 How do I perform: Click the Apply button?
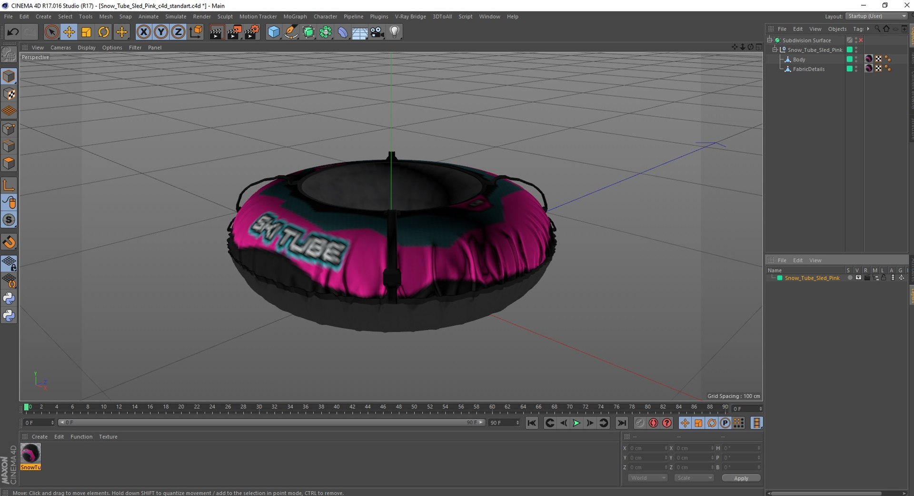tap(741, 478)
